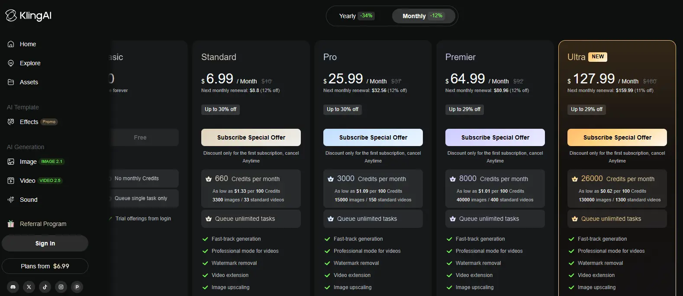Open the Image generation section
Screen dimensions: 683x296
click(28, 162)
